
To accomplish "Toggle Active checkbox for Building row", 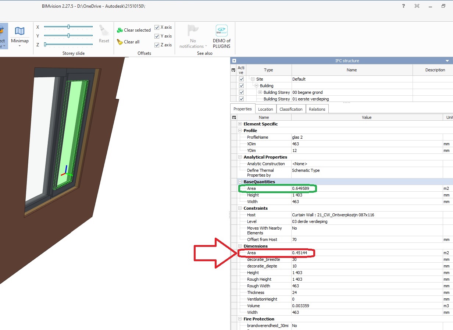I will click(241, 85).
